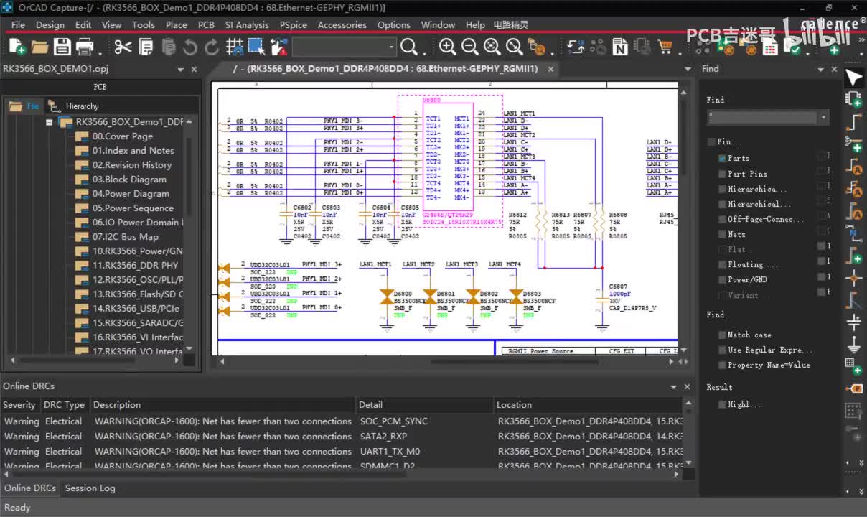
Task: Open the toolbar search combo box dropdown
Action: click(392, 47)
